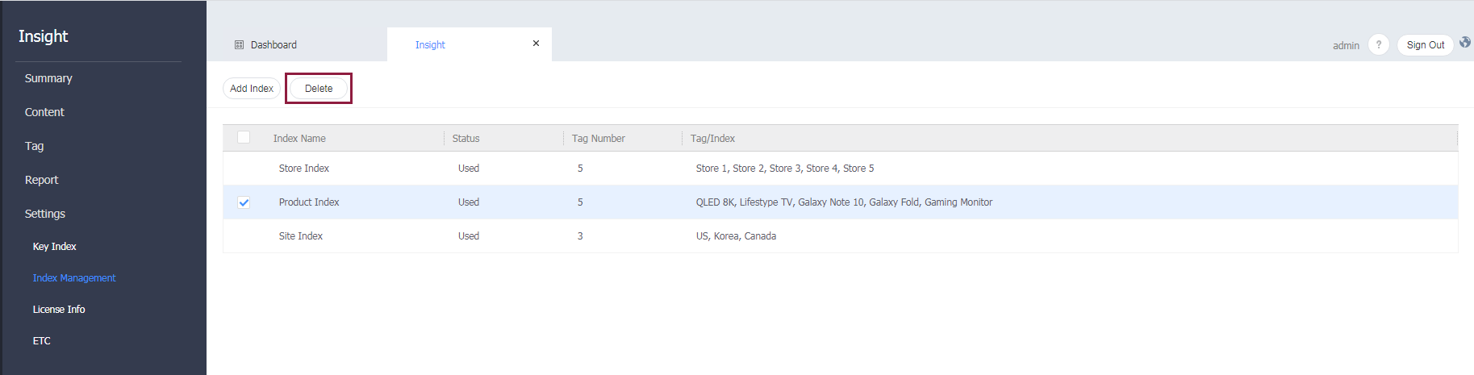Uncheck the Product Index row checkbox
The image size is (1474, 375).
coord(244,202)
